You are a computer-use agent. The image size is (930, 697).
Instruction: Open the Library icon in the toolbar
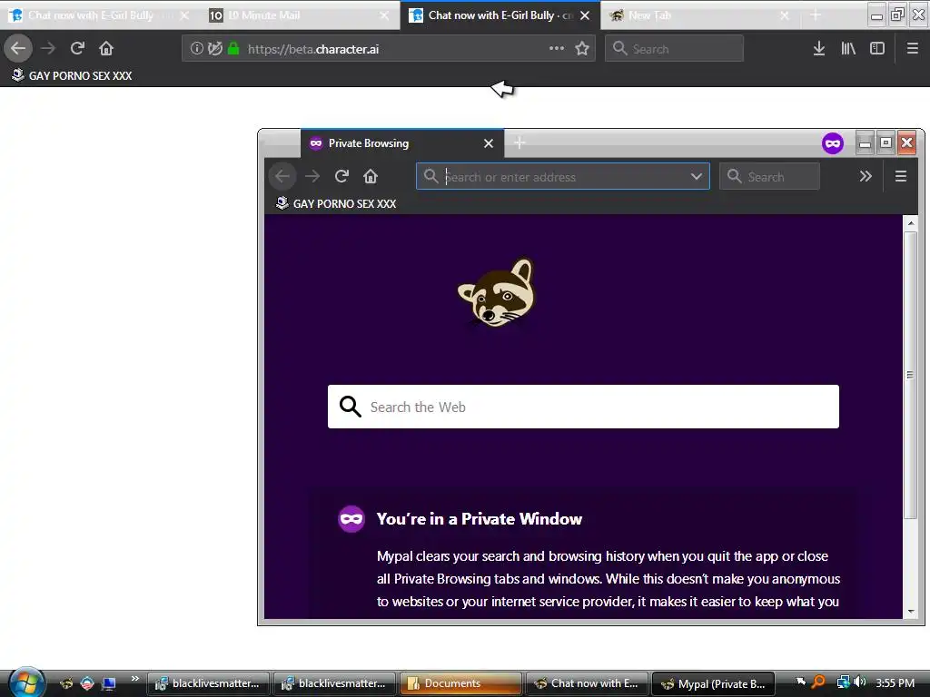pos(848,49)
